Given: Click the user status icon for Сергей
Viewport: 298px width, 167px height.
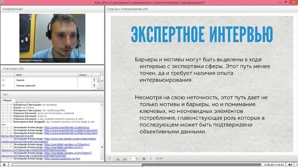Looking at the screenshot, I should 94,80.
